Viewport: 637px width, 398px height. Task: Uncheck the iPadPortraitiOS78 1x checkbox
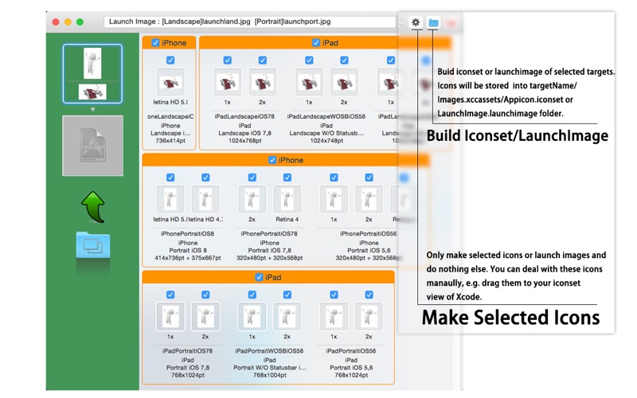click(x=170, y=295)
